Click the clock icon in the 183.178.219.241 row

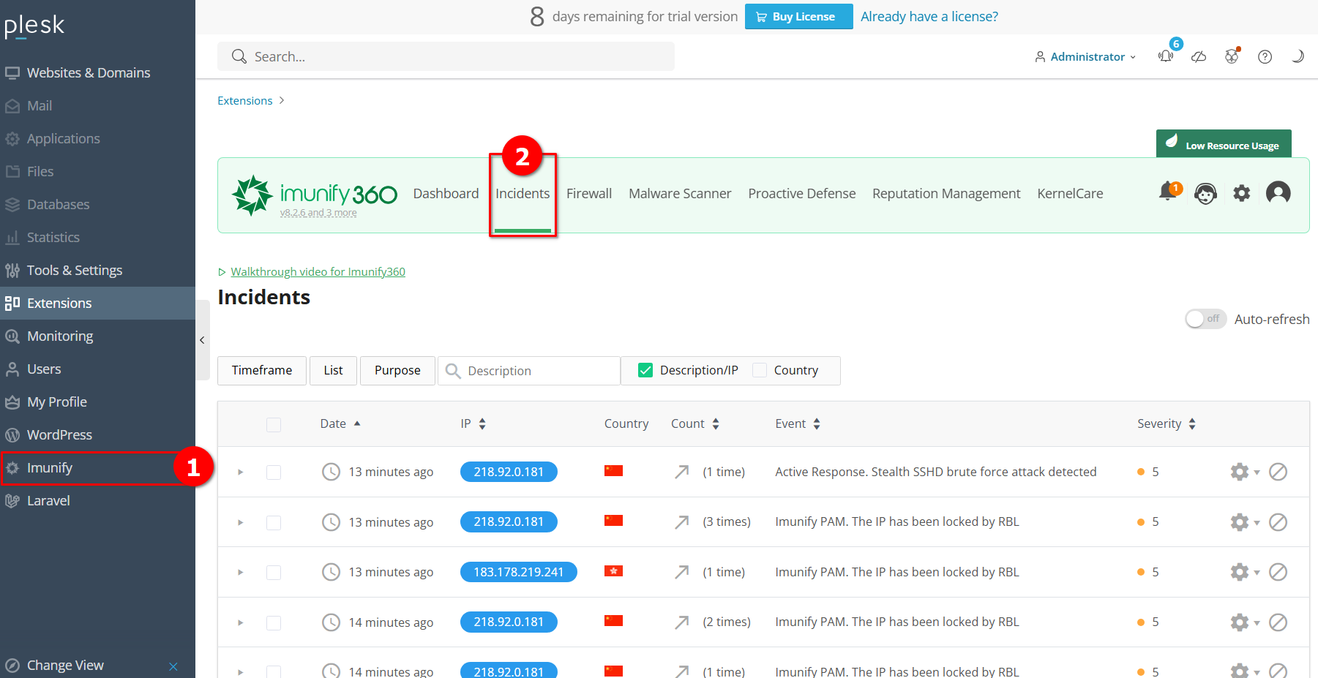click(x=331, y=572)
